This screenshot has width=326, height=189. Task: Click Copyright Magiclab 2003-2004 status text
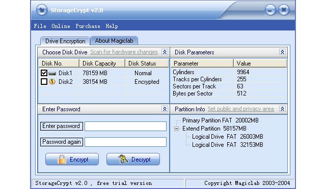click(247, 183)
